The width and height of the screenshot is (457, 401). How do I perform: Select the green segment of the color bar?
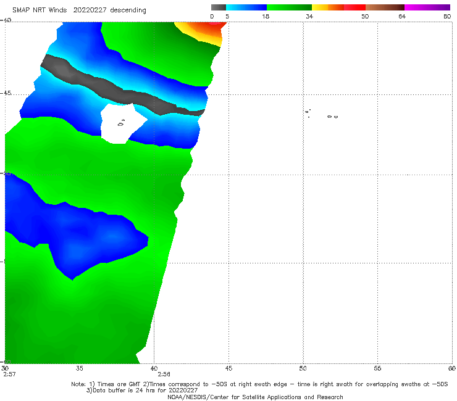point(289,7)
